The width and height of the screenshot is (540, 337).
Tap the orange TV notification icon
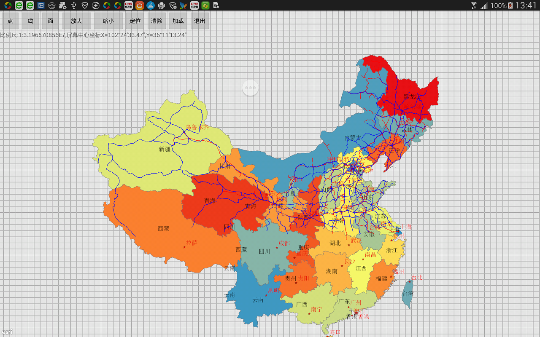140,5
